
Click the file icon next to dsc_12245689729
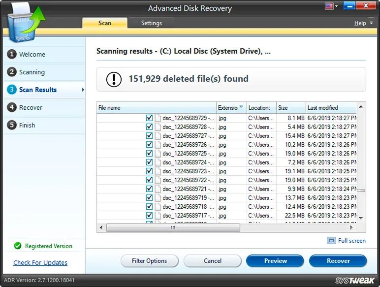158,118
